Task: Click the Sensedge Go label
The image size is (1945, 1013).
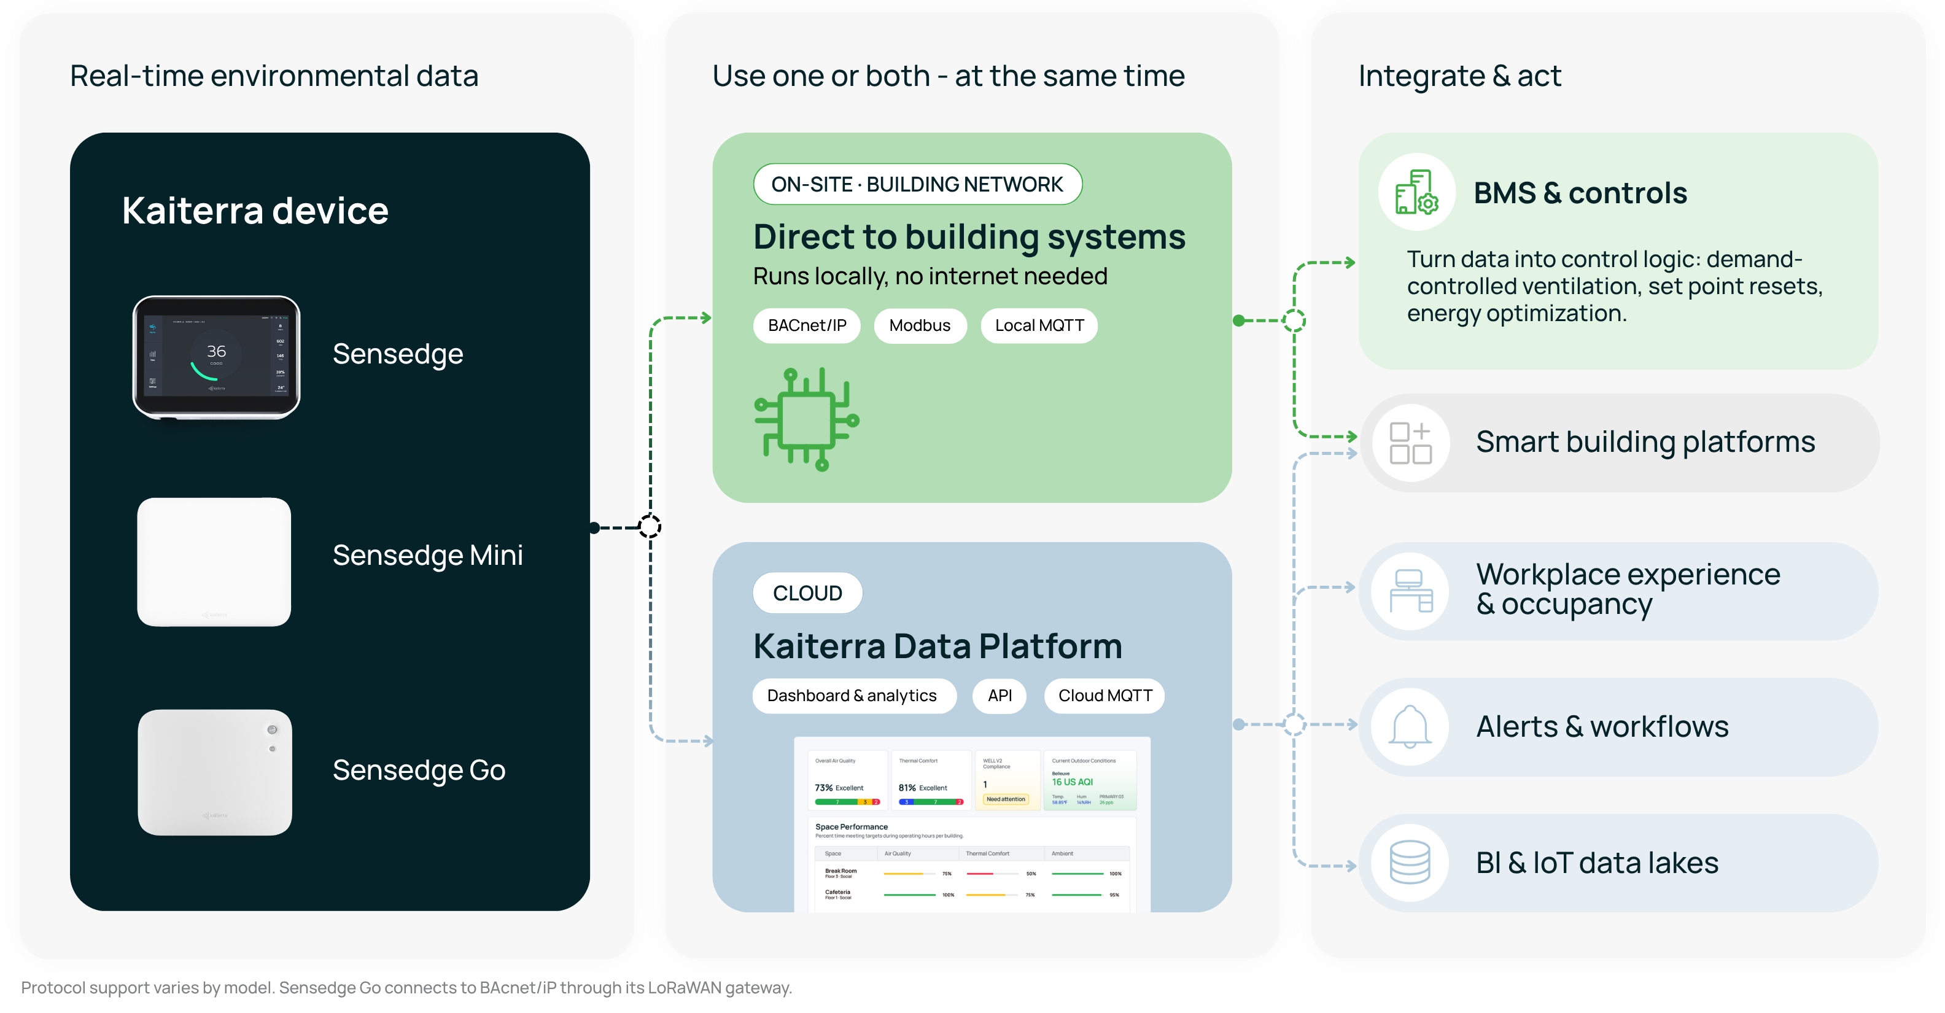Action: tap(419, 770)
